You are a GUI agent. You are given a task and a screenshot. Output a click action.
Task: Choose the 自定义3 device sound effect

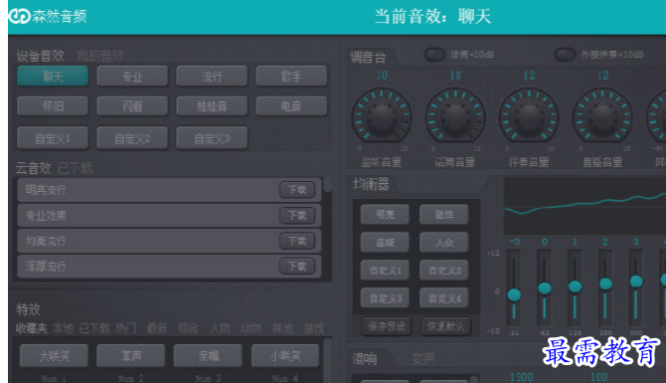tap(212, 138)
